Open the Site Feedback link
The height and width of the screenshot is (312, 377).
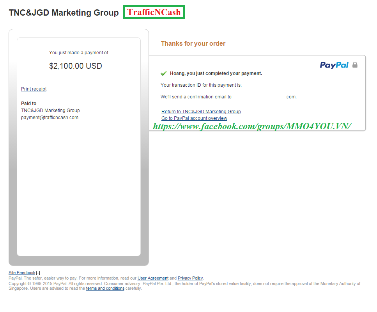(x=22, y=273)
